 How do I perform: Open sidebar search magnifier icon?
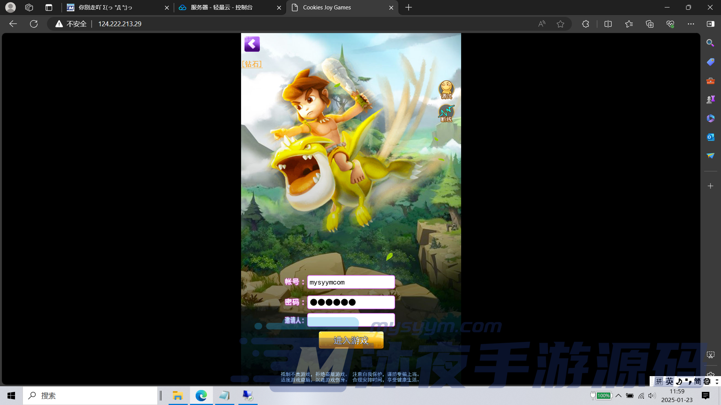click(x=710, y=43)
